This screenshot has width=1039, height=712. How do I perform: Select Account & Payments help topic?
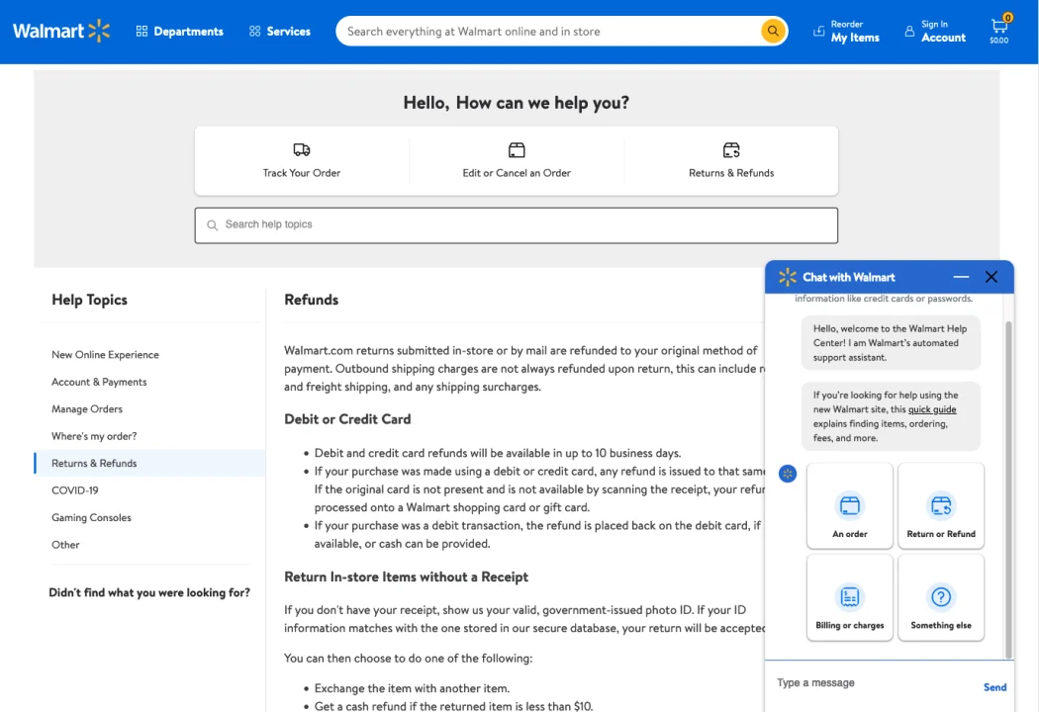click(x=99, y=382)
